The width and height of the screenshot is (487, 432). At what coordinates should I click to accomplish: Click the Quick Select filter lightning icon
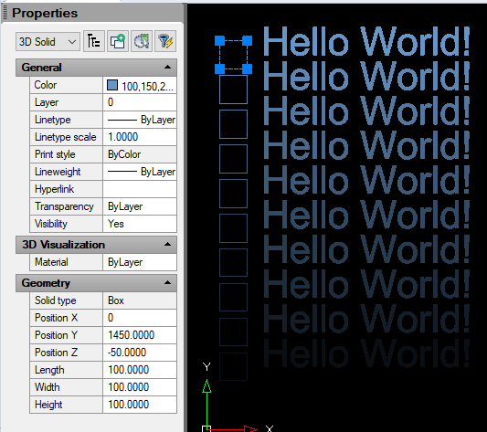(x=165, y=41)
